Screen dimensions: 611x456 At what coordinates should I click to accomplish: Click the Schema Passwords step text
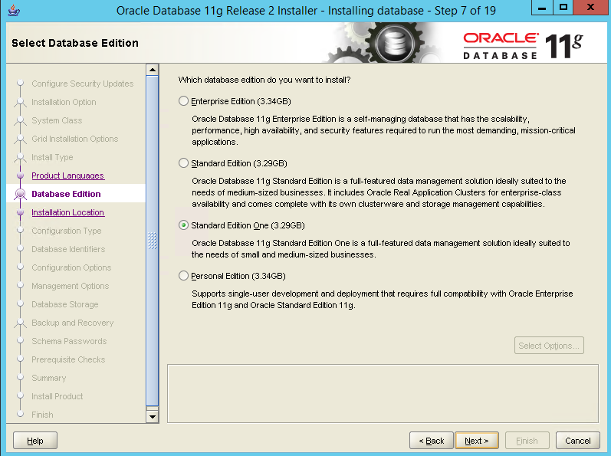[x=69, y=341]
